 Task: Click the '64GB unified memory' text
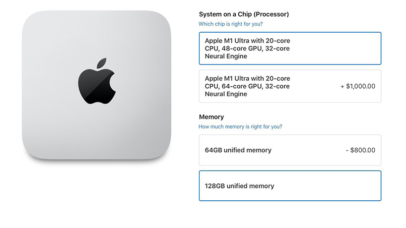pos(238,150)
